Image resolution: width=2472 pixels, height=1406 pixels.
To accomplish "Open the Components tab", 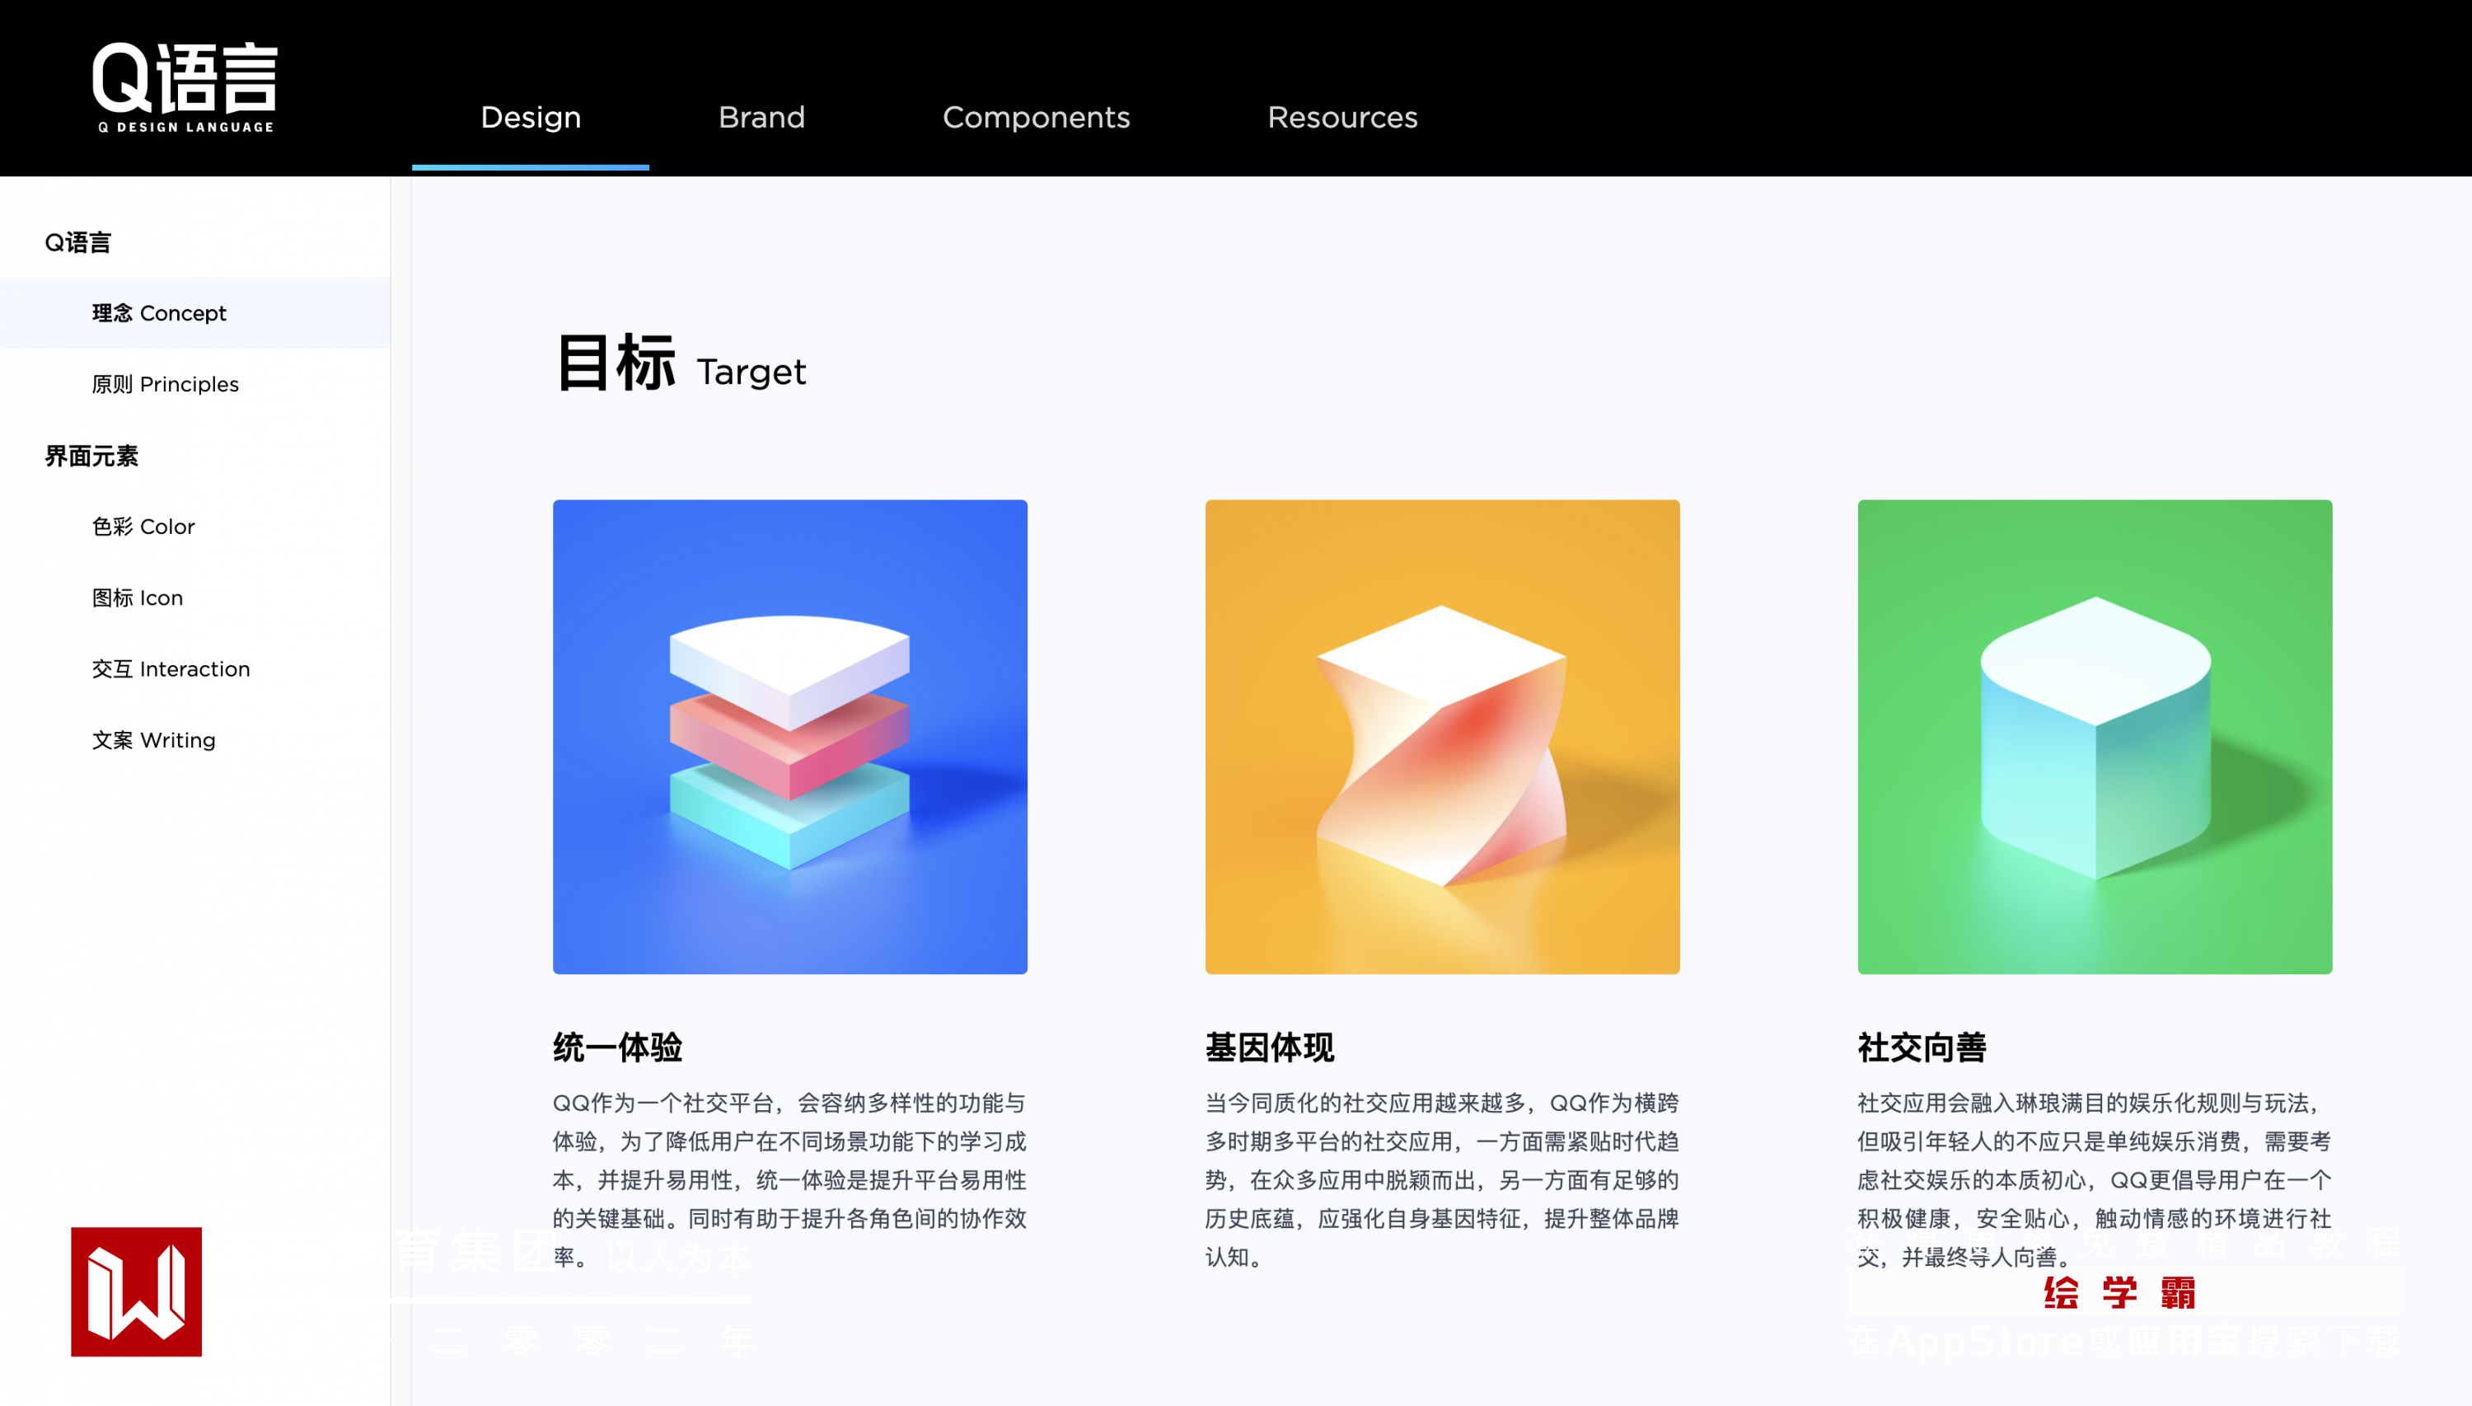I will coord(1035,117).
